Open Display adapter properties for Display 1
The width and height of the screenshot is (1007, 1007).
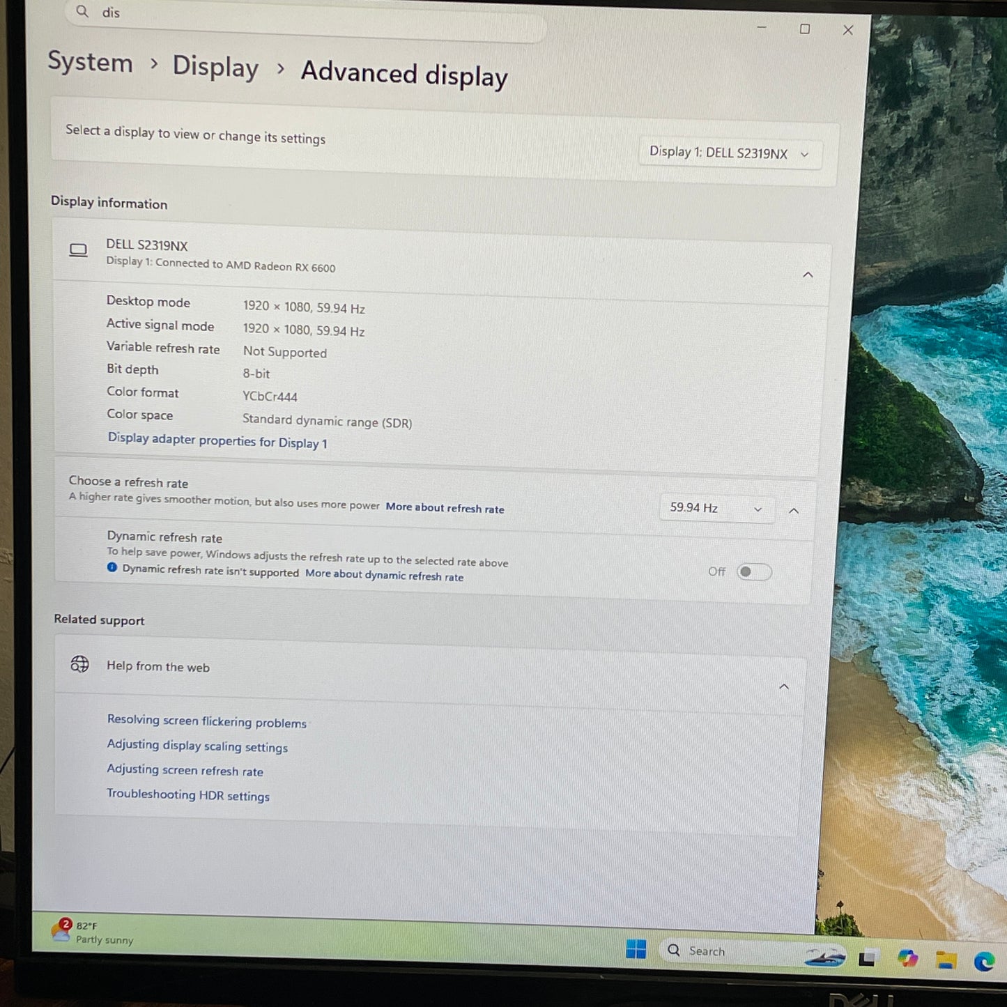(x=217, y=440)
